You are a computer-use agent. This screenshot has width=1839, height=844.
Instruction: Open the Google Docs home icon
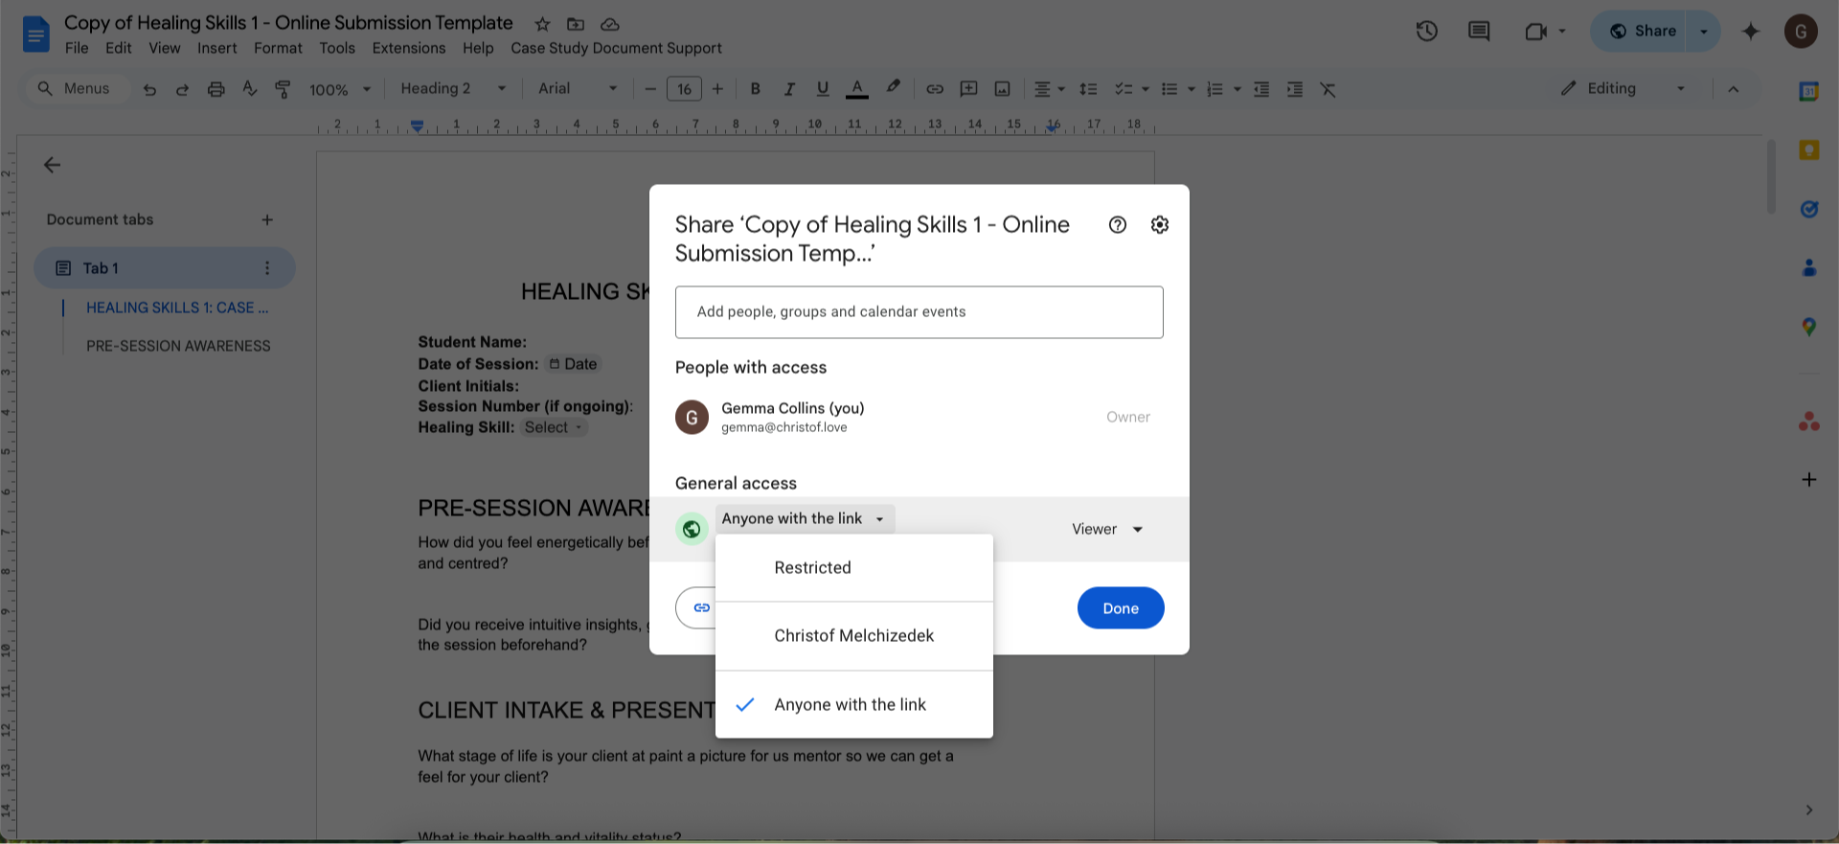tap(35, 35)
